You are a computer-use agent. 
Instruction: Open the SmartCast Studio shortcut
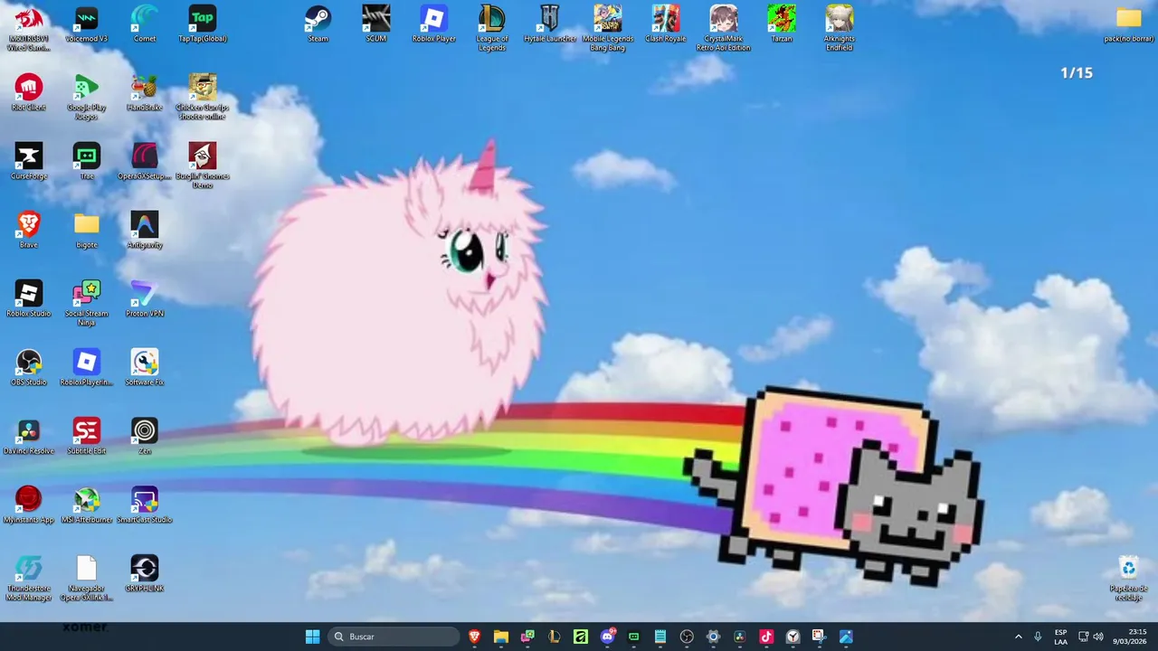click(144, 505)
